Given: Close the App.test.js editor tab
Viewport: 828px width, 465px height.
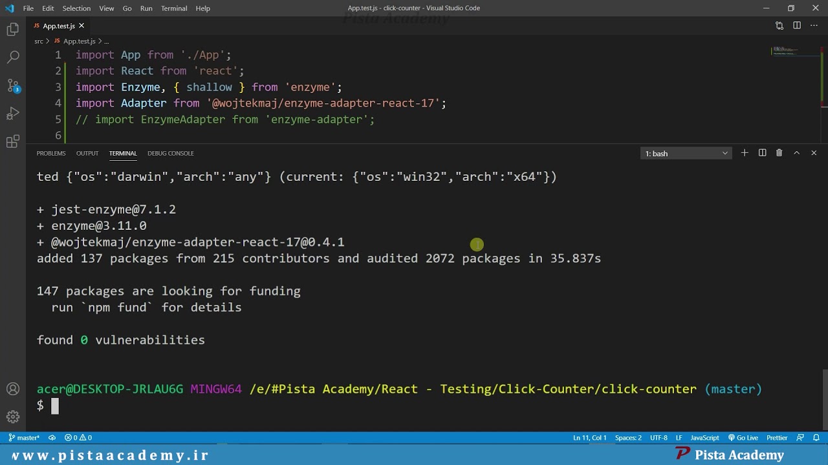Looking at the screenshot, I should coord(82,26).
